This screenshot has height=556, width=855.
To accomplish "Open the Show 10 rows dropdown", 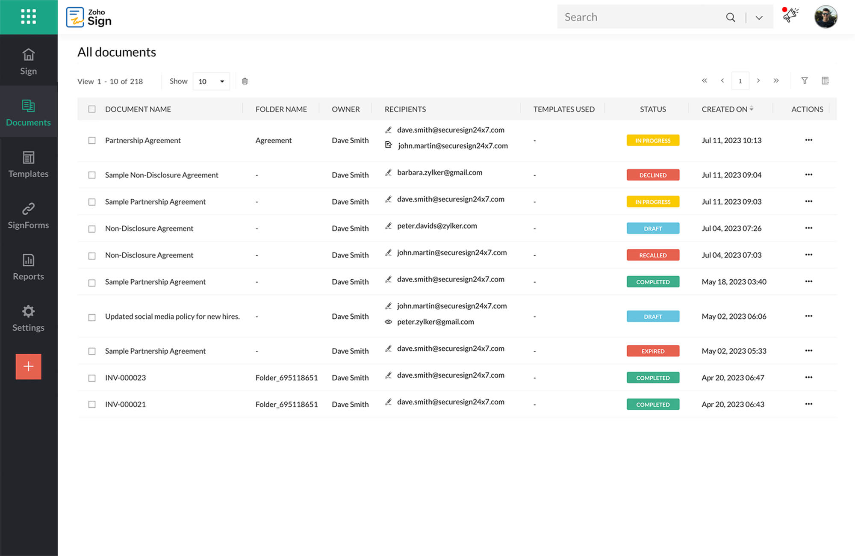I will point(211,81).
